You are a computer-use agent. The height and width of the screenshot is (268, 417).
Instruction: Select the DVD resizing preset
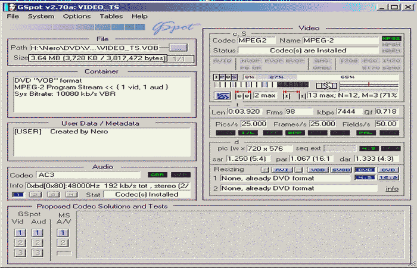click(362, 169)
